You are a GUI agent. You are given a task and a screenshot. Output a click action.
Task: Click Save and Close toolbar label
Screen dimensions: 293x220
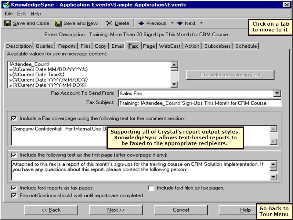click(x=31, y=24)
